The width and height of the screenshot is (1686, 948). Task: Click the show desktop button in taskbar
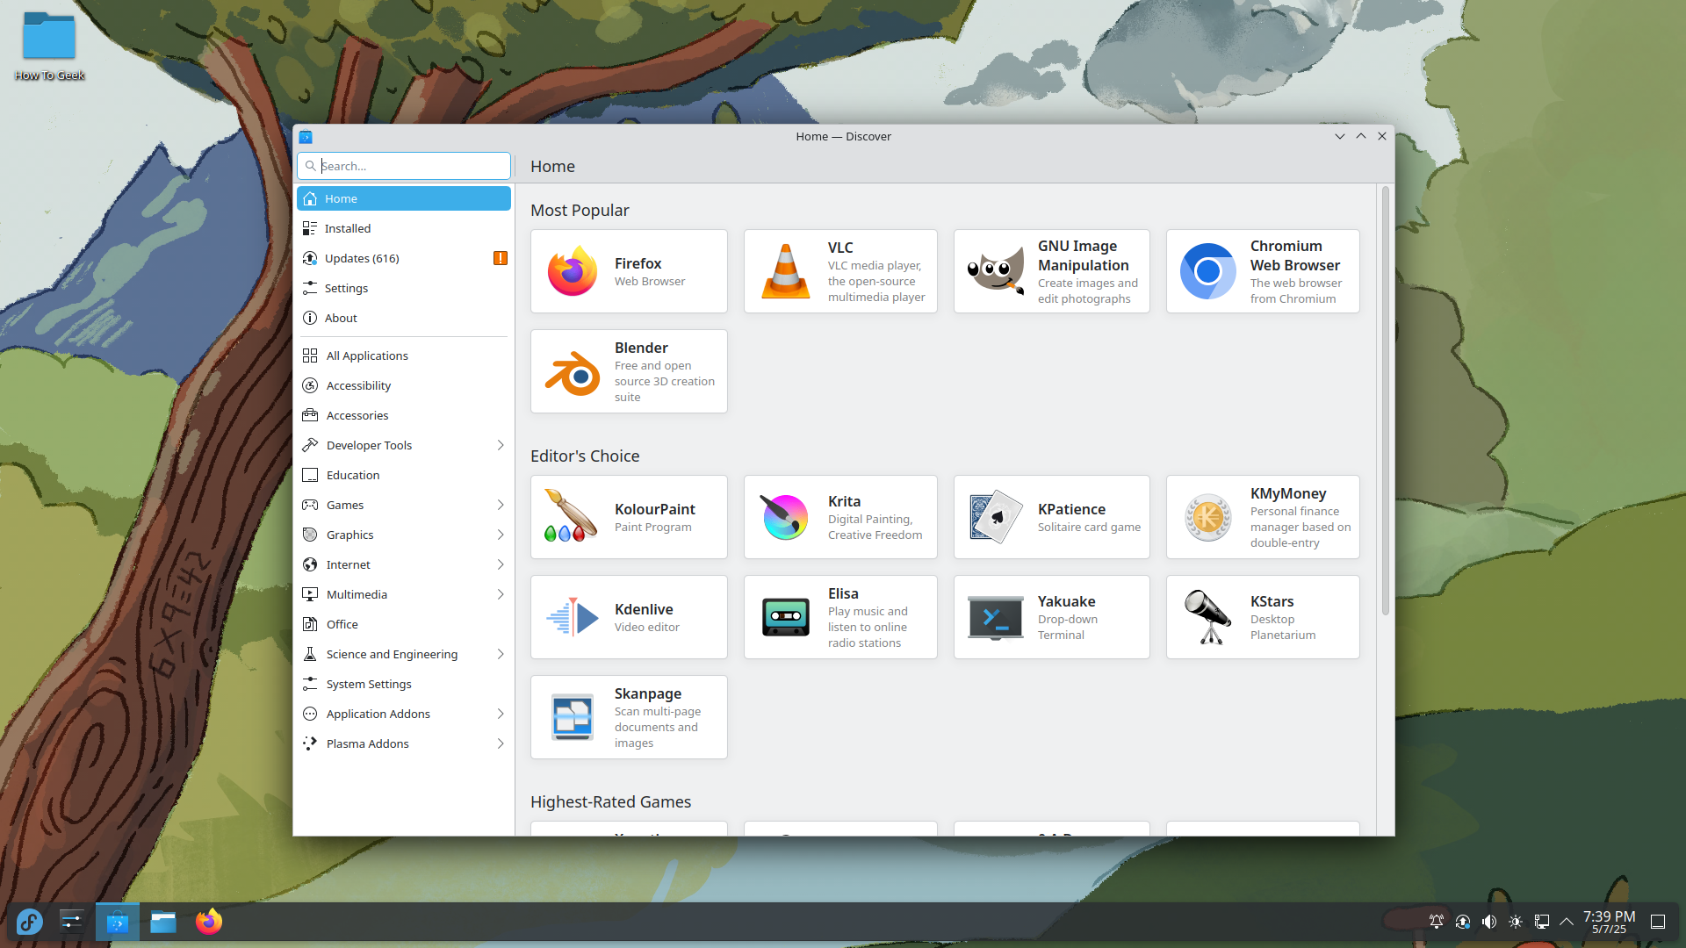click(1658, 922)
